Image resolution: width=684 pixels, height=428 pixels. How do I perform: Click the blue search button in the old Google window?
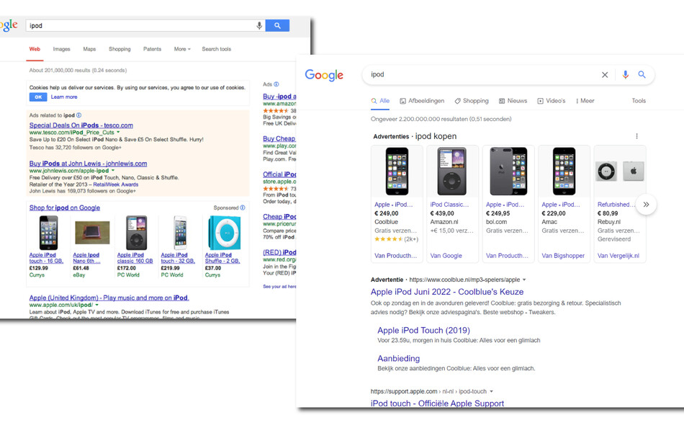[277, 26]
